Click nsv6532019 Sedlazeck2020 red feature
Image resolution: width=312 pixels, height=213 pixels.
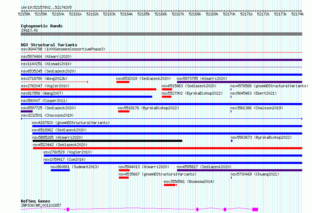[x=123, y=82]
